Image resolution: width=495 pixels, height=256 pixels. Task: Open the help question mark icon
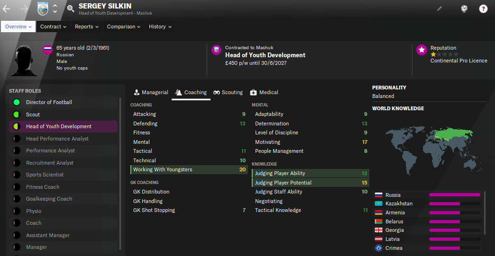(x=483, y=9)
